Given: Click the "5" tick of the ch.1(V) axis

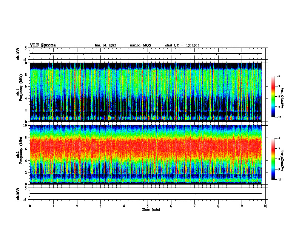Looking at the screenshot, I should [26, 48].
